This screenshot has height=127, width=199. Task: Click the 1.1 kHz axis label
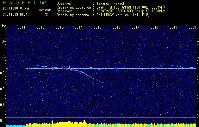(x=3, y=41)
